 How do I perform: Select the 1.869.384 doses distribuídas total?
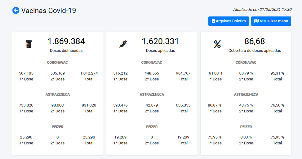click(x=66, y=41)
